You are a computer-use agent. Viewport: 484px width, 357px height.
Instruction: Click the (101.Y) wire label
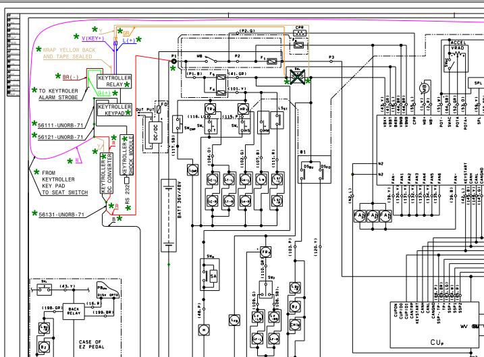coord(237,89)
